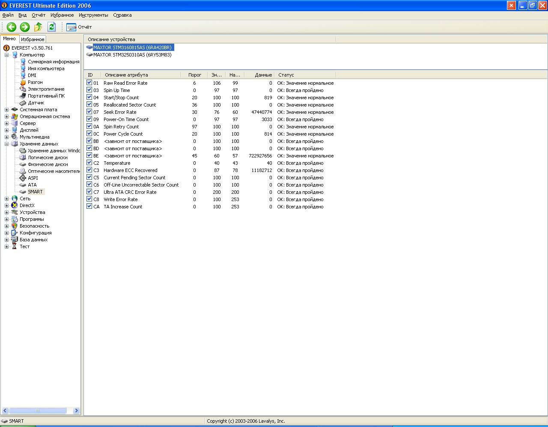Toggle checkbox for Seek Error Rate
This screenshot has width=548, height=427.
(89, 112)
